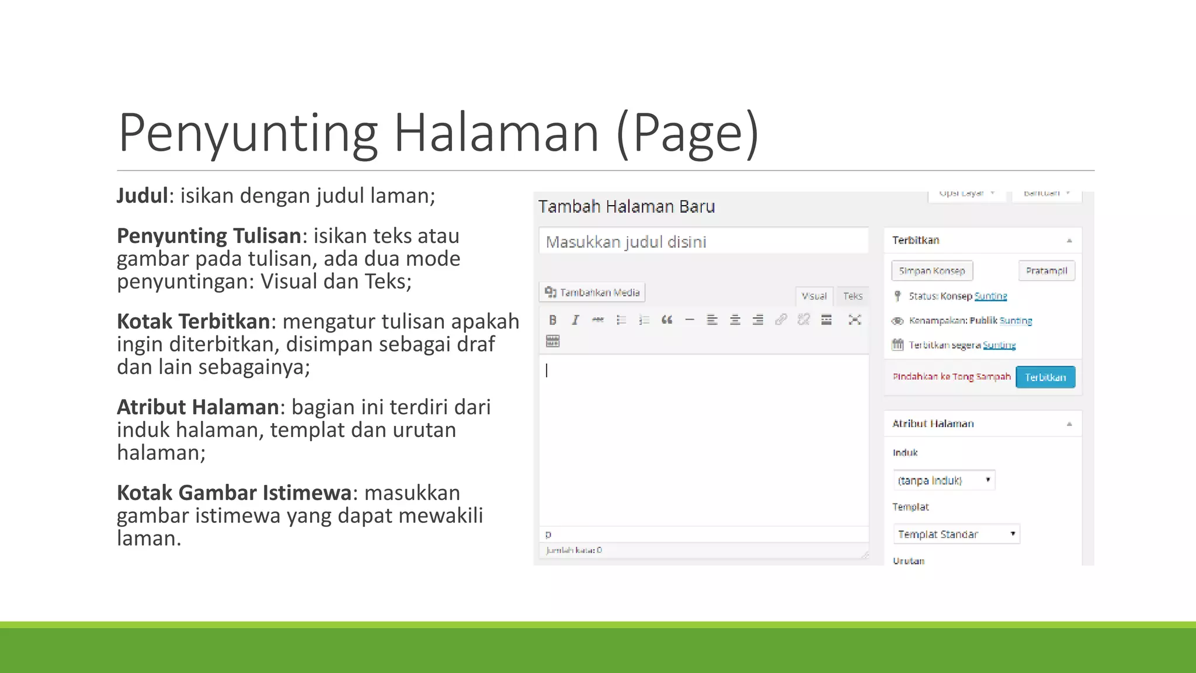
Task: Toggle the kitchen sink toolbar row
Action: pyautogui.click(x=552, y=341)
